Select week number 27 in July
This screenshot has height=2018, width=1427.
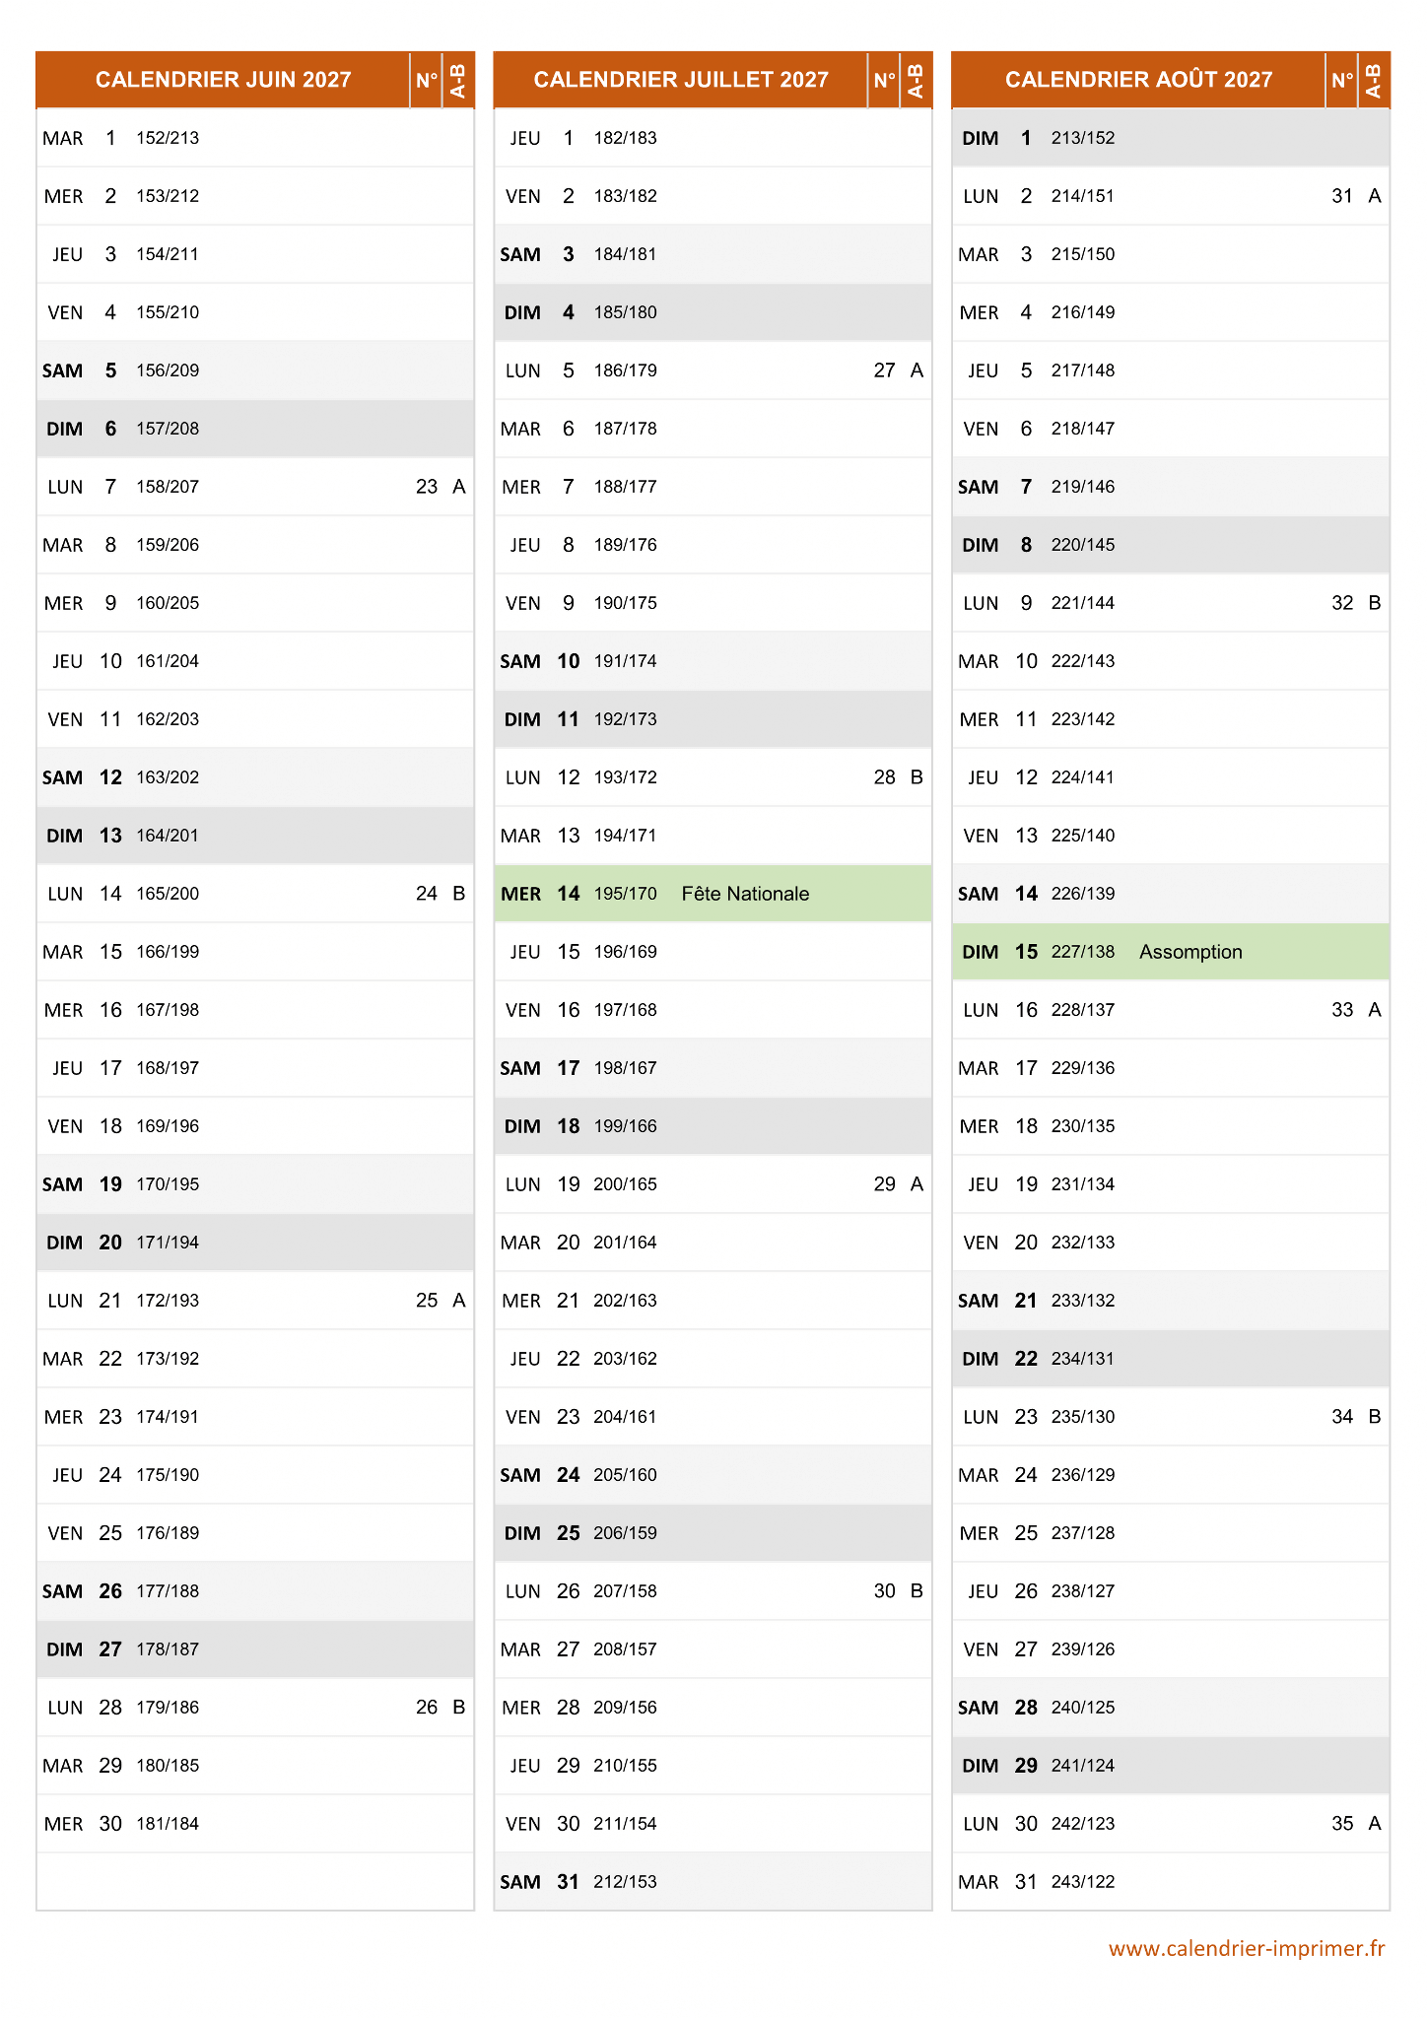(x=884, y=370)
